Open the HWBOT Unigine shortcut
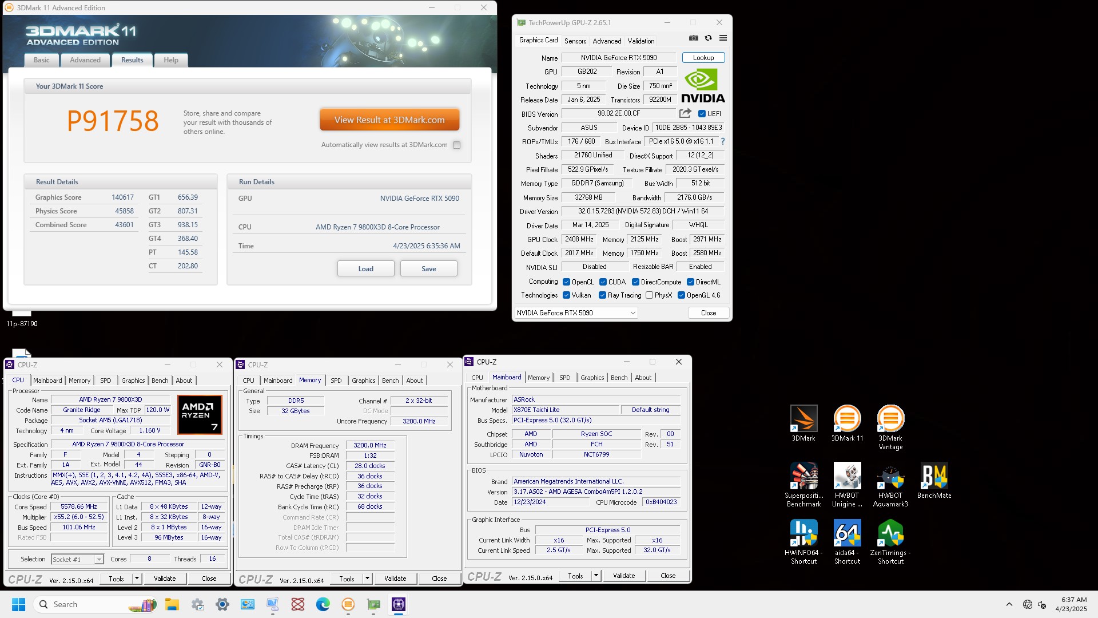The height and width of the screenshot is (618, 1098). [847, 485]
